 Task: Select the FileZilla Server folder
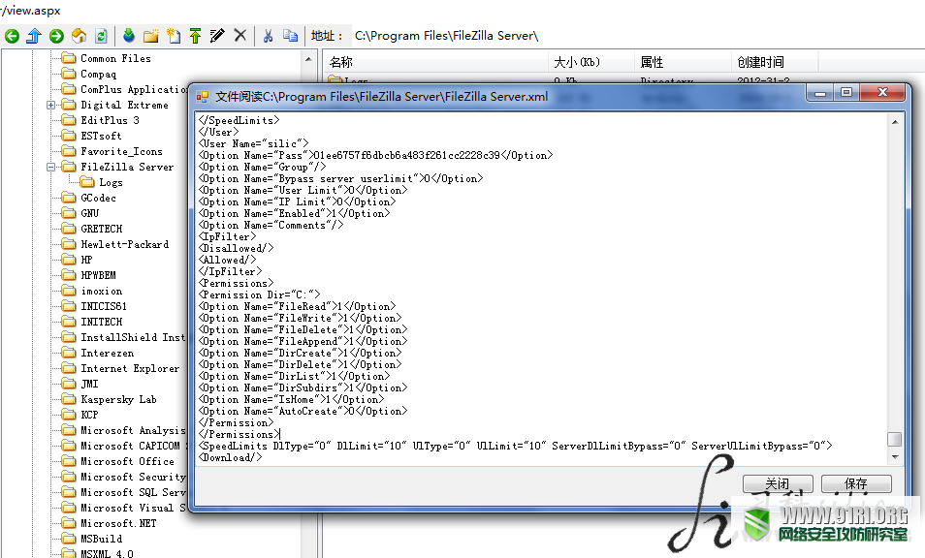pyautogui.click(x=127, y=168)
